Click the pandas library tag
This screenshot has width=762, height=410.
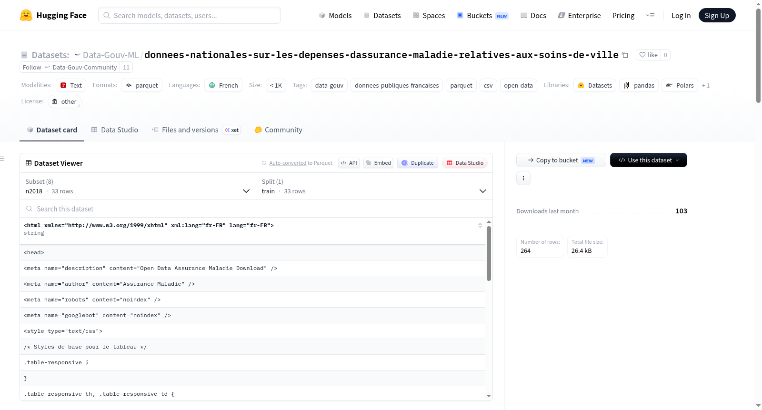tap(639, 85)
